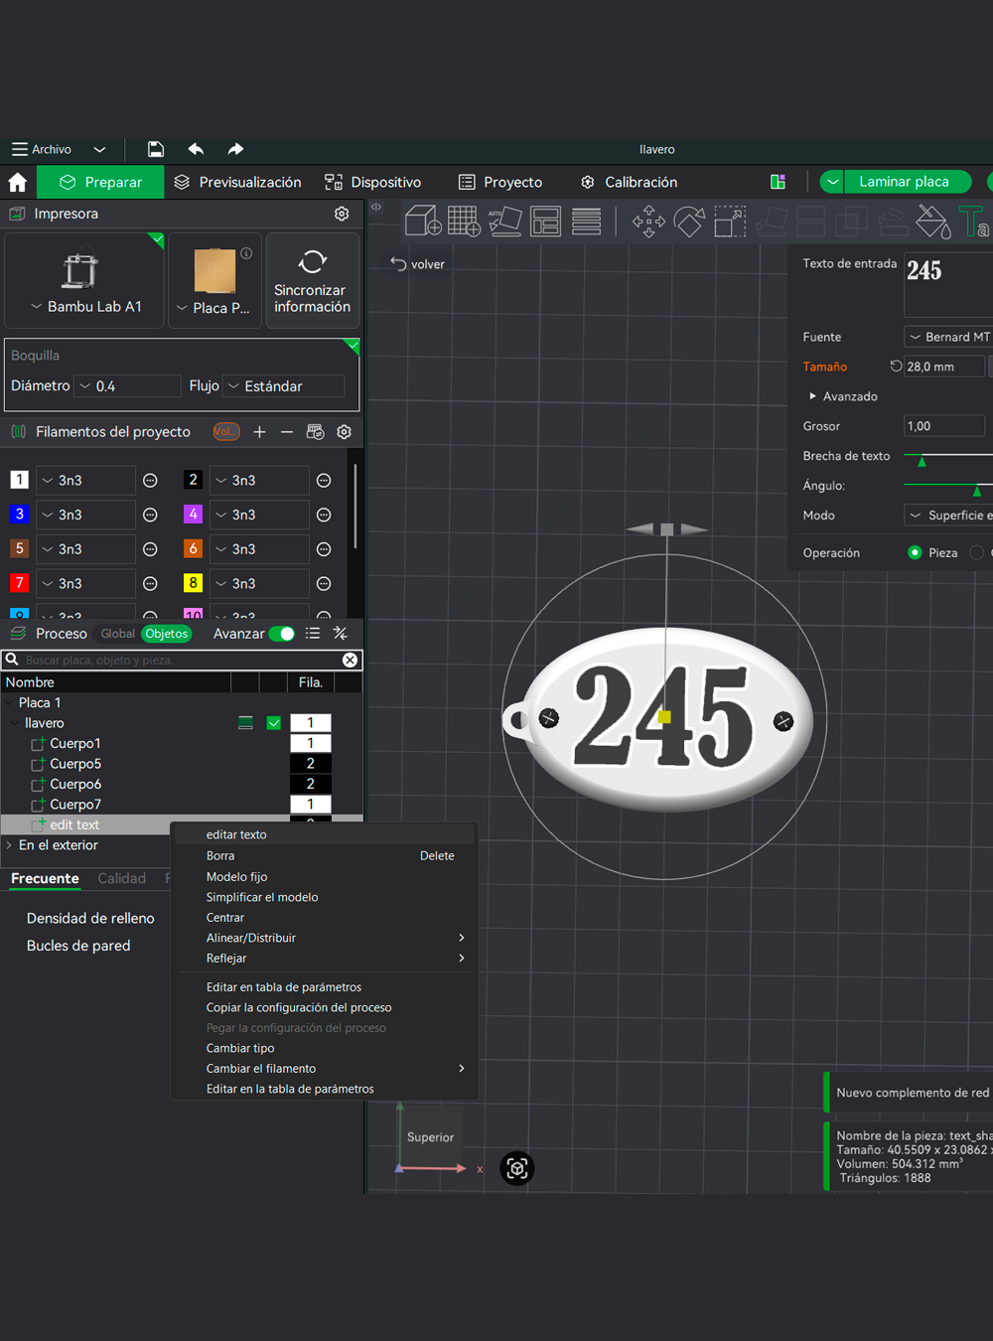Open filament settings gear icon
The height and width of the screenshot is (1341, 993).
[x=345, y=432]
